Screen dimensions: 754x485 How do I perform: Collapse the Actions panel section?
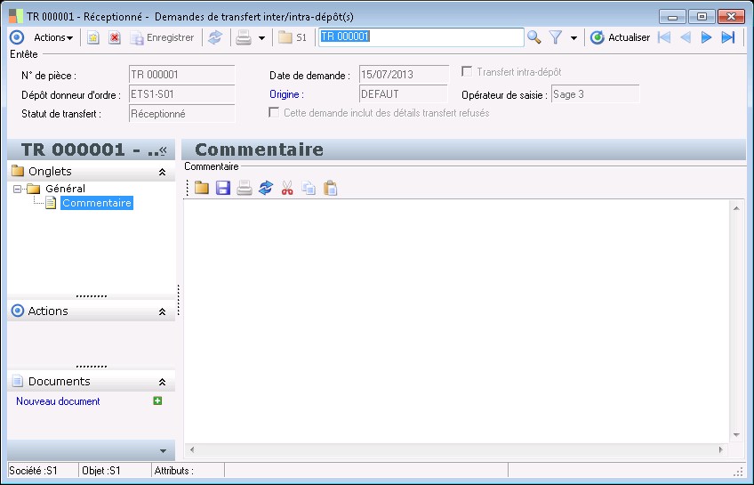coord(163,311)
